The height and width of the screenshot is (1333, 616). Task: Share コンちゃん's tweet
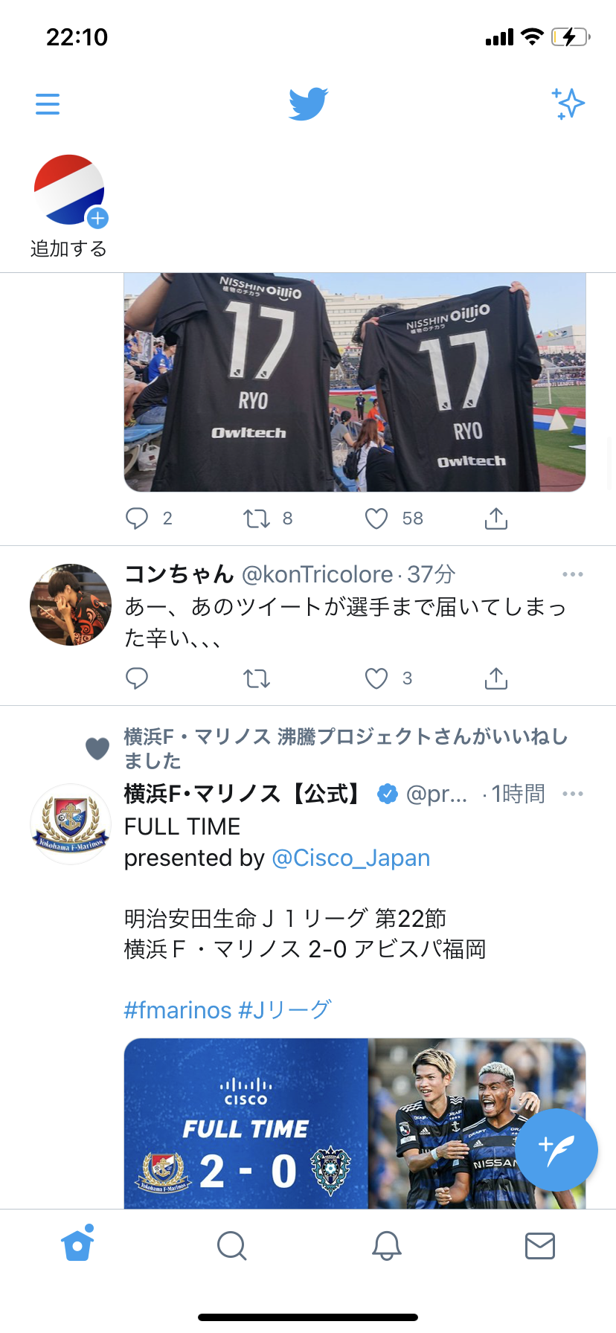tap(495, 678)
